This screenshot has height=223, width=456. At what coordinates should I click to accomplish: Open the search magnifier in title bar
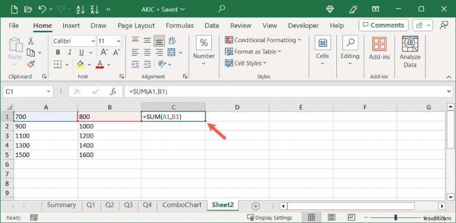(x=222, y=9)
